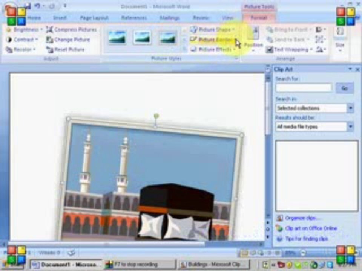Open the References ribbon tab
Image resolution: width=362 pixels, height=271 pixels.
click(134, 18)
